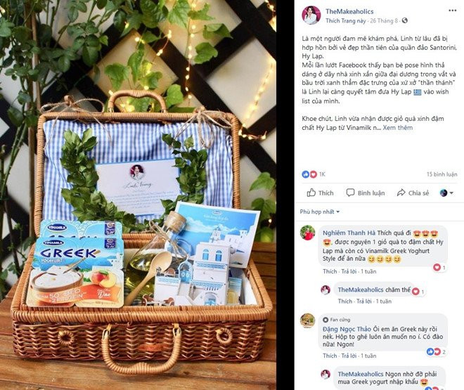Like Đặng Ngọc Thảo's comment
Screen dimensions: 464x390
[330, 356]
